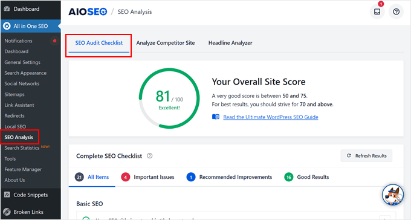
Task: Open the Headline Analyzer tab
Action: pos(230,43)
